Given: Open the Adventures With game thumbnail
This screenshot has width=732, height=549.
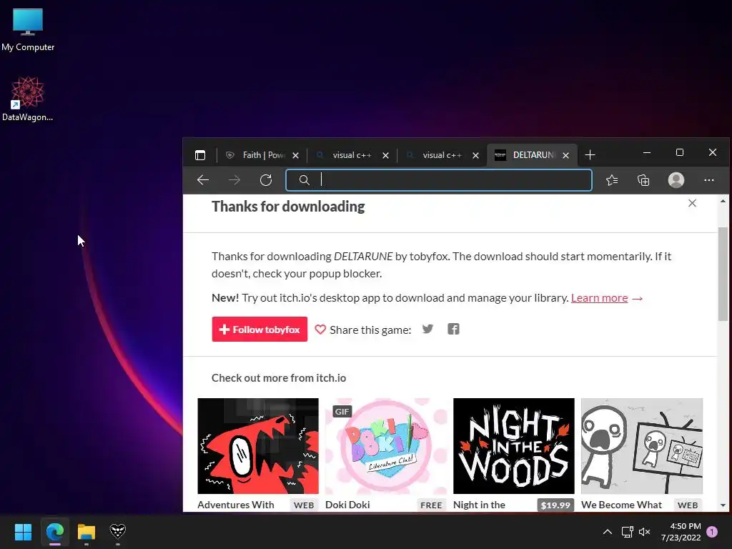Looking at the screenshot, I should [x=258, y=446].
